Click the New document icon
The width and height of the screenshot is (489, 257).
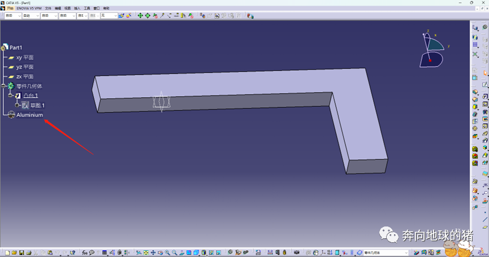point(7,252)
